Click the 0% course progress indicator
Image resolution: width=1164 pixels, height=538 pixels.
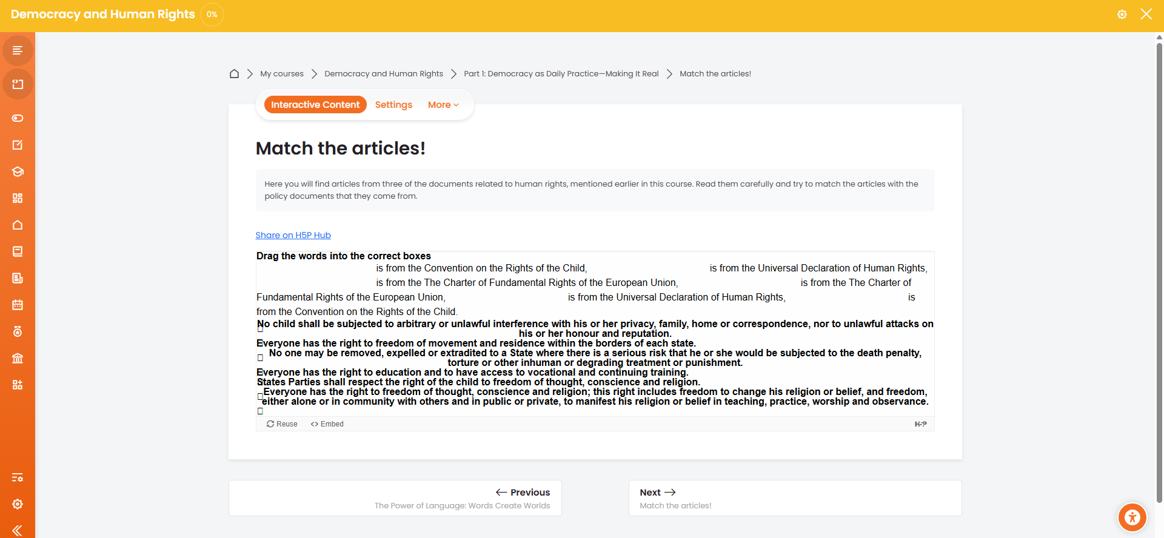[x=212, y=15]
